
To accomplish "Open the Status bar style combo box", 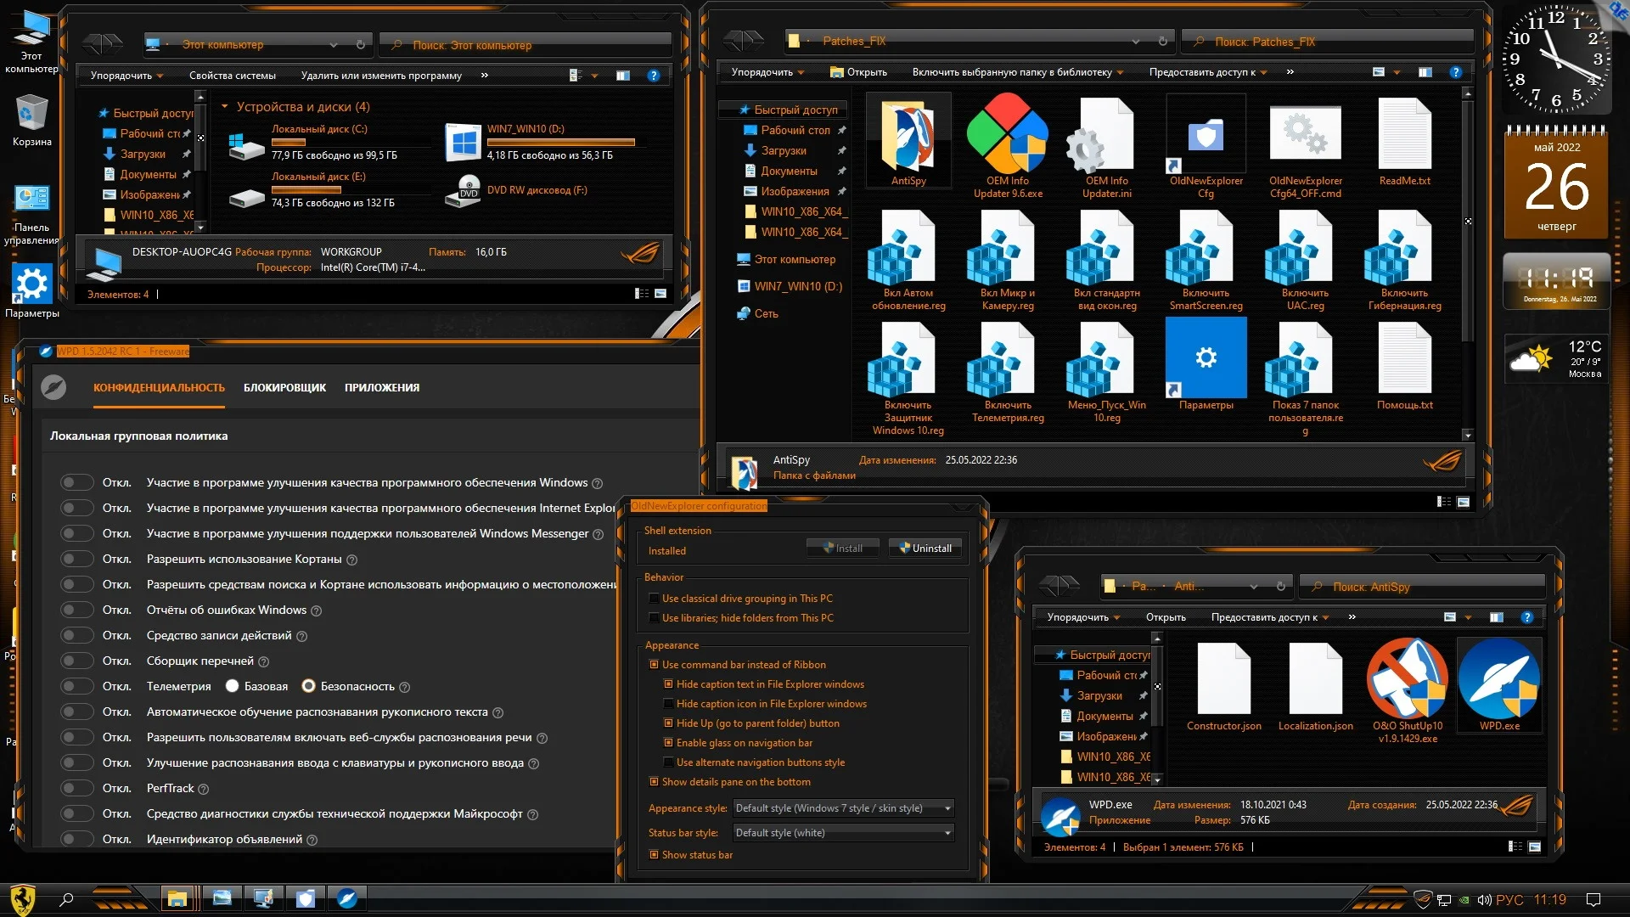I will pos(842,833).
